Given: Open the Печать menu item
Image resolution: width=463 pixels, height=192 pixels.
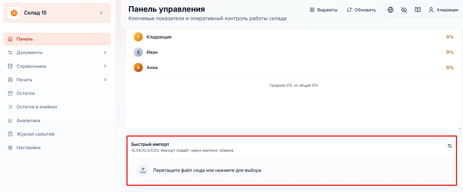Looking at the screenshot, I should [x=57, y=80].
